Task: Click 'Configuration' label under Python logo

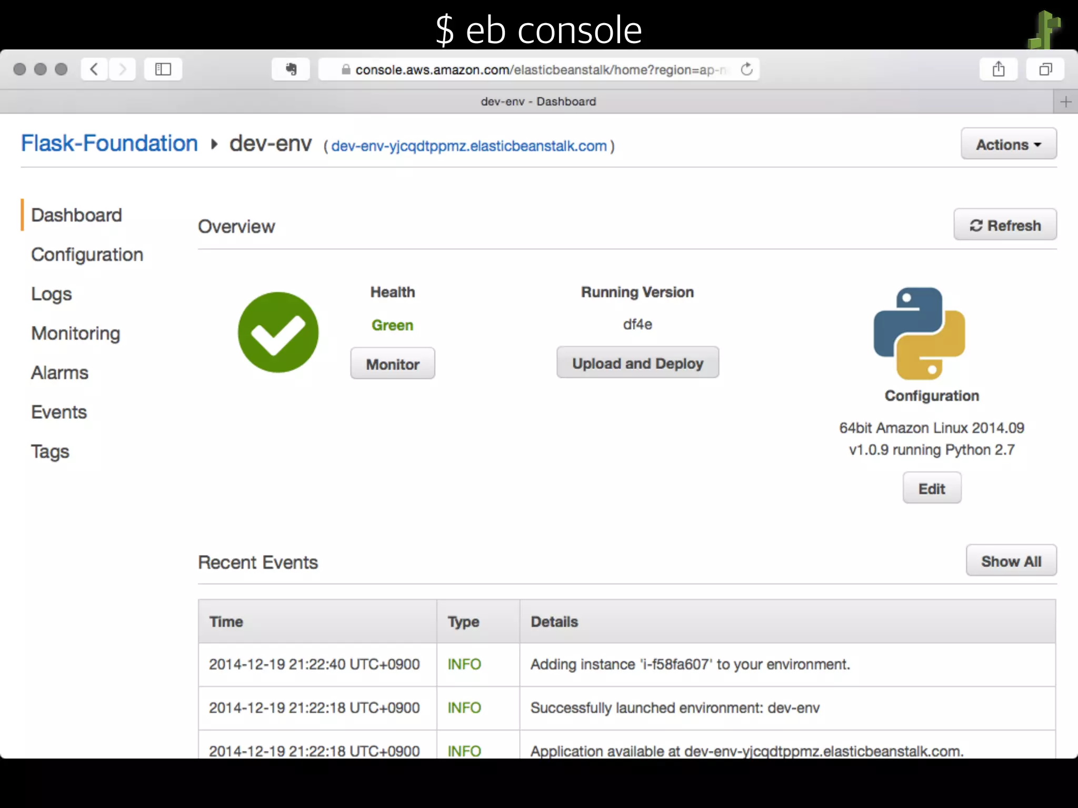Action: click(932, 396)
